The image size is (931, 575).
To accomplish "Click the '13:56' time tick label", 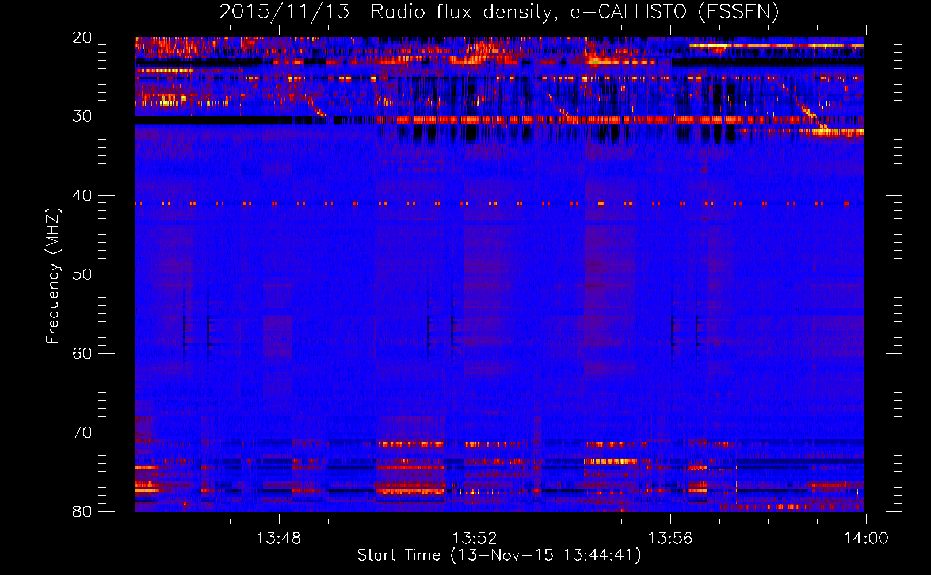I will click(670, 539).
